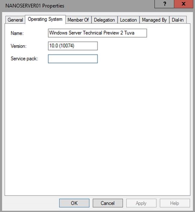Screen dimensions: 195x212
Task: Confirm with the OK button
Action: tap(74, 203)
